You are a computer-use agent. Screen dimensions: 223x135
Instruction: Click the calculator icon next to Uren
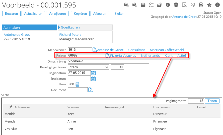[x=77, y=84]
